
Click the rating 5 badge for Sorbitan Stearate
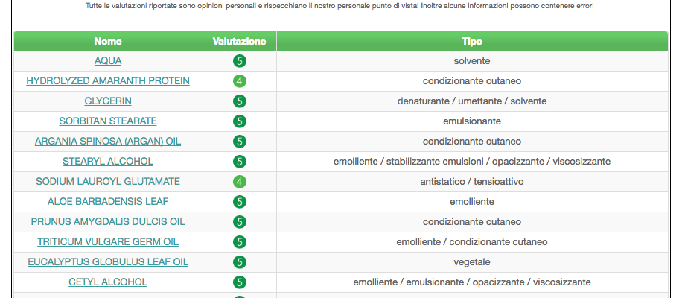pos(239,121)
